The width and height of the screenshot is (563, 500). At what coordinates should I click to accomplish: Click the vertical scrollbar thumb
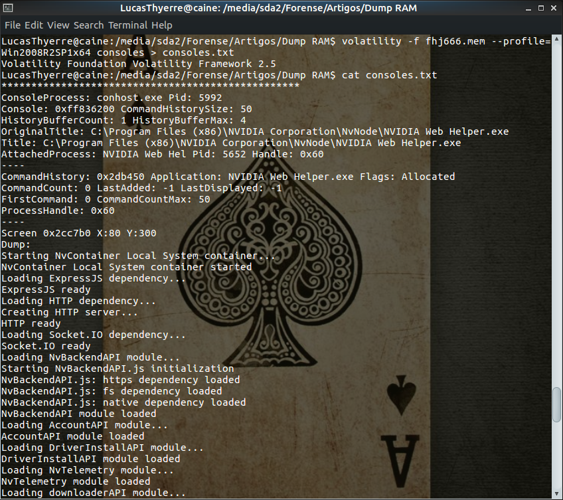pos(557,404)
